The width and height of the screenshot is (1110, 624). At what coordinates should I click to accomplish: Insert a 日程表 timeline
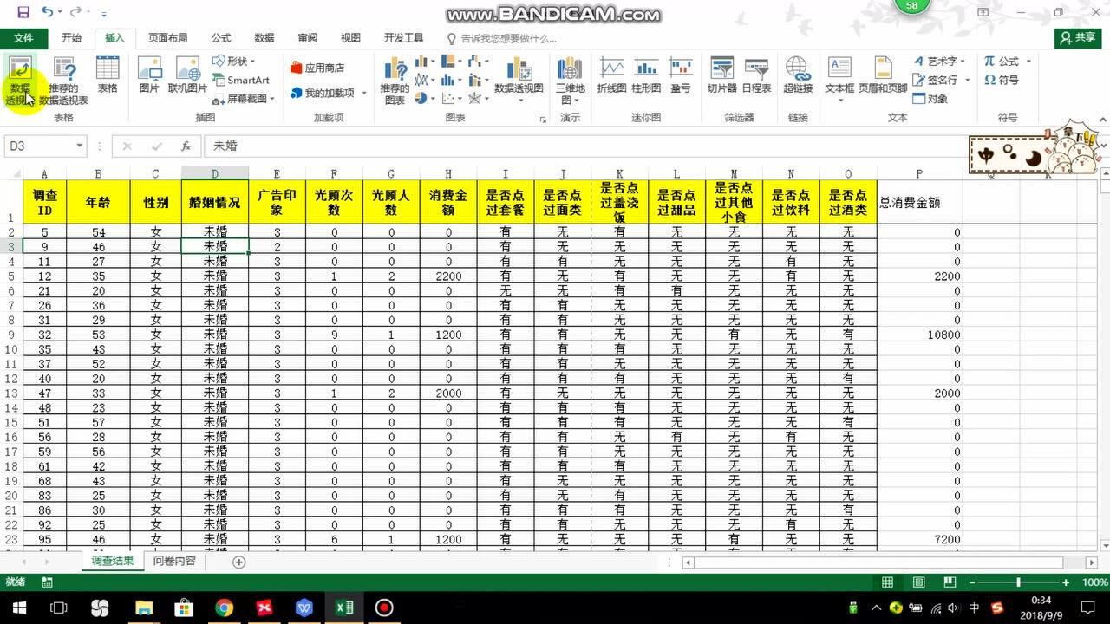pyautogui.click(x=756, y=75)
